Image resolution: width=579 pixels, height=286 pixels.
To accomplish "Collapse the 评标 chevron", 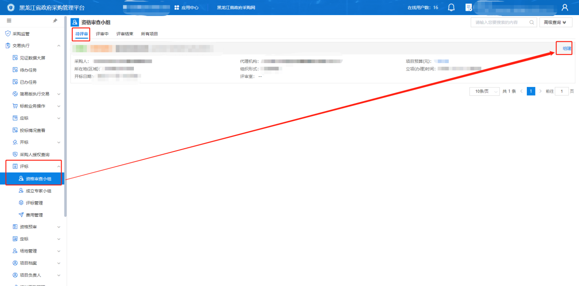I will click(58, 166).
